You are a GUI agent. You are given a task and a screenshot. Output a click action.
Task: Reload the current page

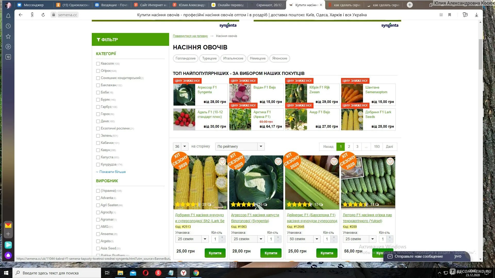point(43,15)
